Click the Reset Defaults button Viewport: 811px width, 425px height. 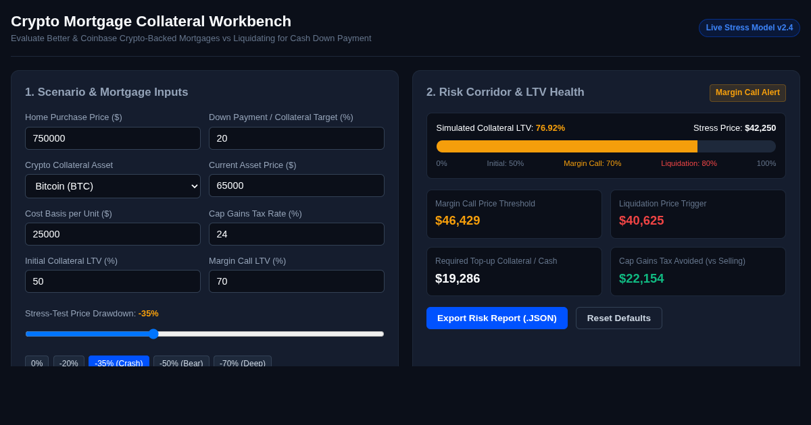[x=619, y=318]
